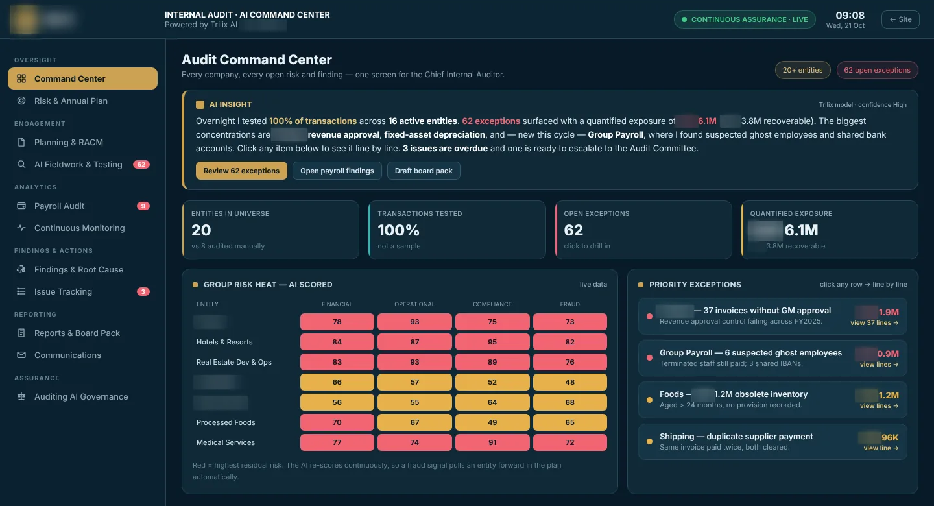The image size is (934, 506).
Task: Click Hotels & Resorts compliance score 95
Action: click(x=492, y=342)
